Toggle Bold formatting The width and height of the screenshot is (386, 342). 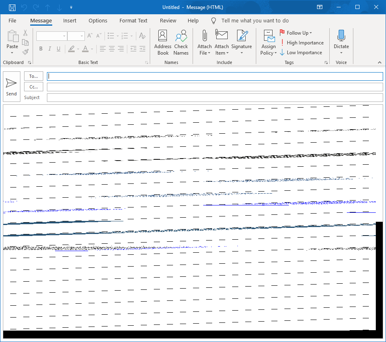coord(41,49)
